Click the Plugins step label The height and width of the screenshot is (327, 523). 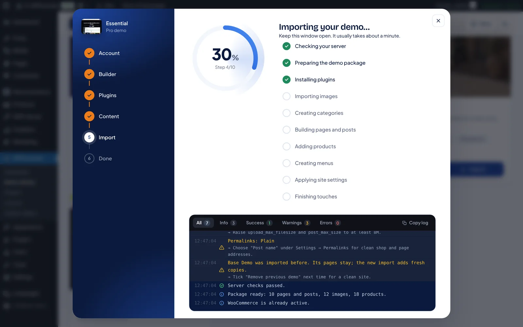(x=108, y=95)
